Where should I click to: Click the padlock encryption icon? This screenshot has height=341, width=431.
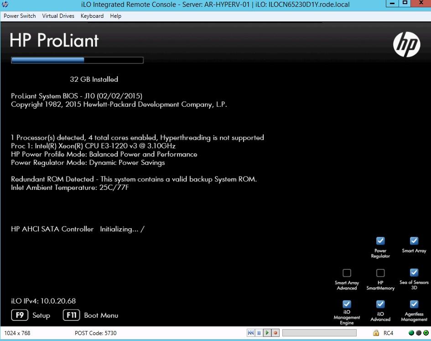click(x=376, y=333)
